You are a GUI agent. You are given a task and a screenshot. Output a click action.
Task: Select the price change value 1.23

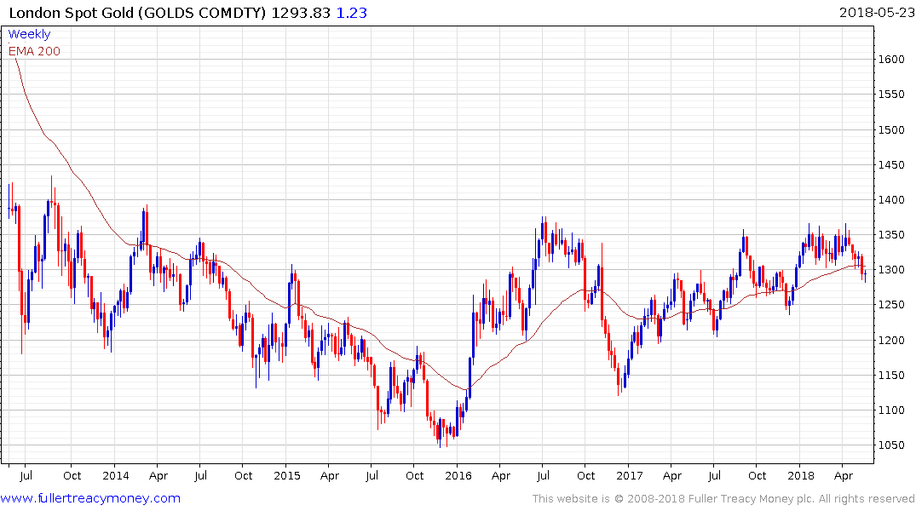[352, 13]
